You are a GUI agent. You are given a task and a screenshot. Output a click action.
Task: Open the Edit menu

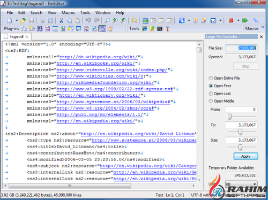click(21, 13)
